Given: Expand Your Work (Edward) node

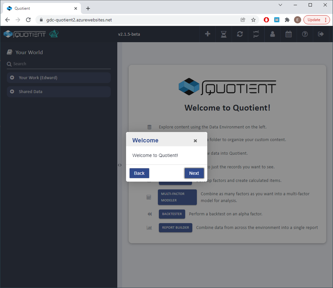Looking at the screenshot, I should [x=12, y=78].
